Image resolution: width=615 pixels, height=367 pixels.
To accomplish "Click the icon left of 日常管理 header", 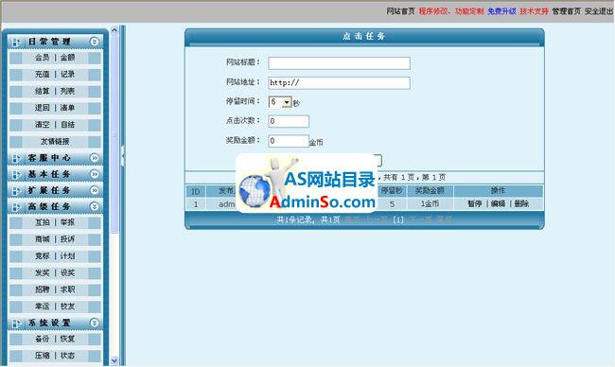I will pyautogui.click(x=16, y=42).
